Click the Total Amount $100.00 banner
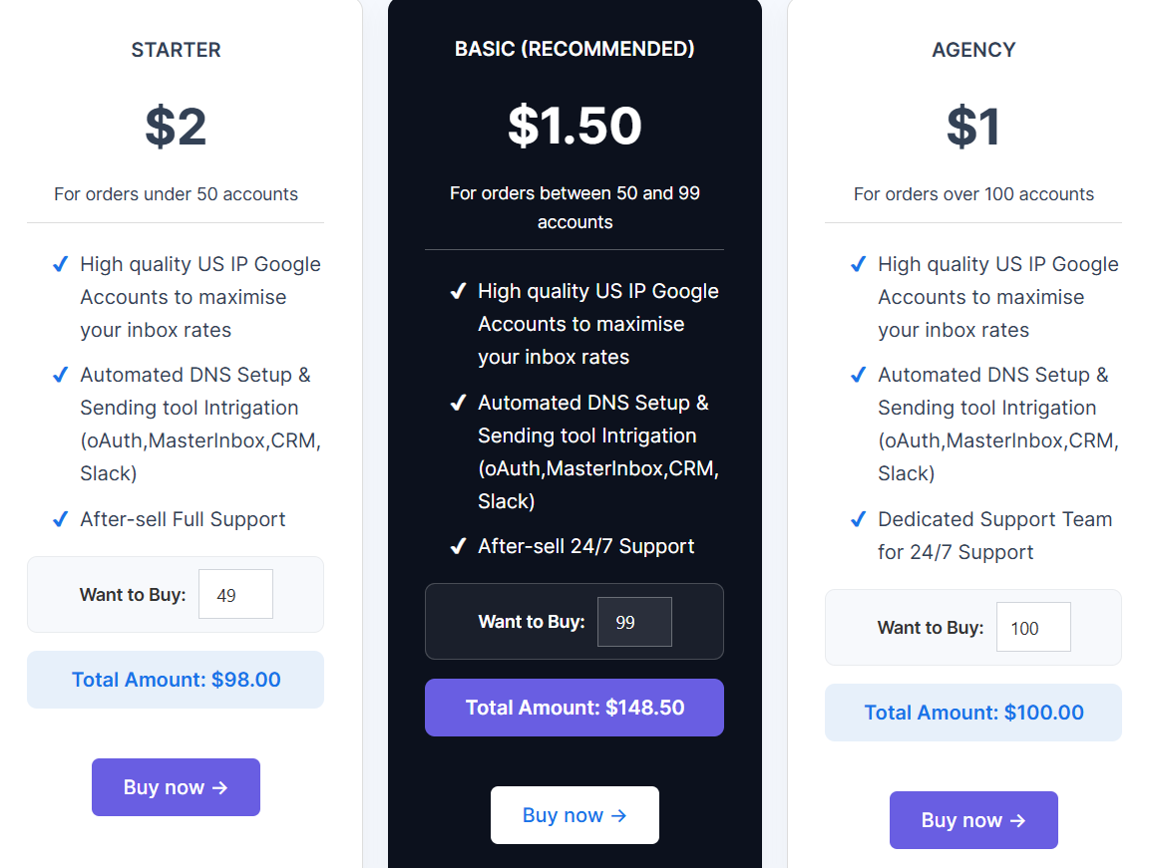Screen dimensions: 1153x868 (x=973, y=712)
